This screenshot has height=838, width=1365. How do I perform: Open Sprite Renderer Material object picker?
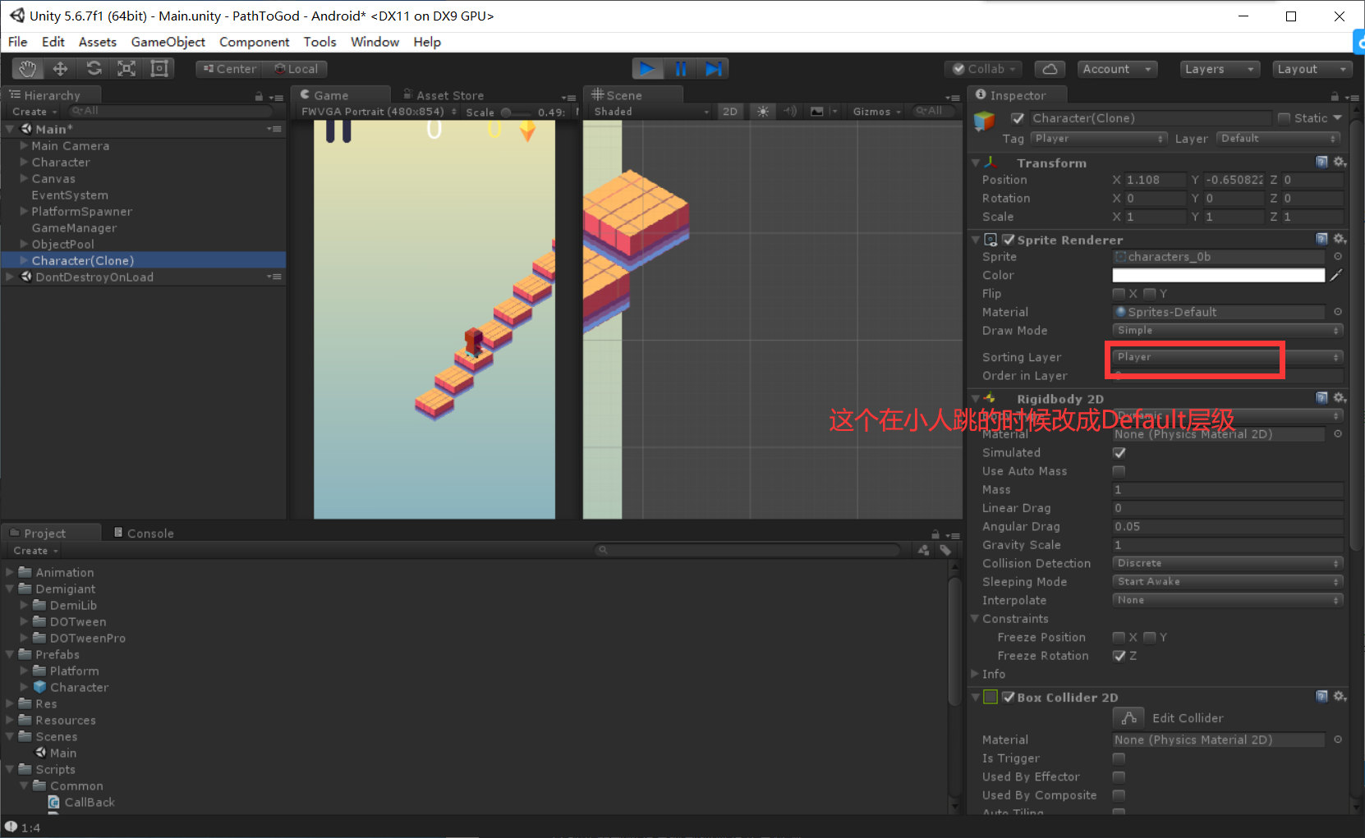pyautogui.click(x=1338, y=312)
